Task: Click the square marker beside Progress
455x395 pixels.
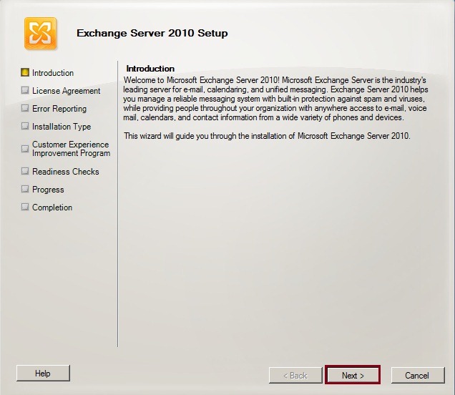Action: [25, 189]
